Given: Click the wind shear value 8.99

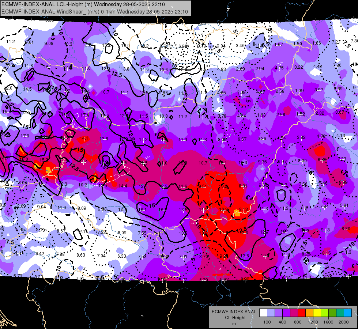Looking at the screenshot, I should click(x=343, y=182).
